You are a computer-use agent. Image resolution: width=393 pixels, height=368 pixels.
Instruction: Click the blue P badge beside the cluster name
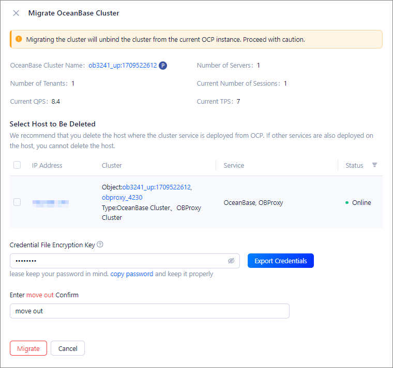coord(163,66)
